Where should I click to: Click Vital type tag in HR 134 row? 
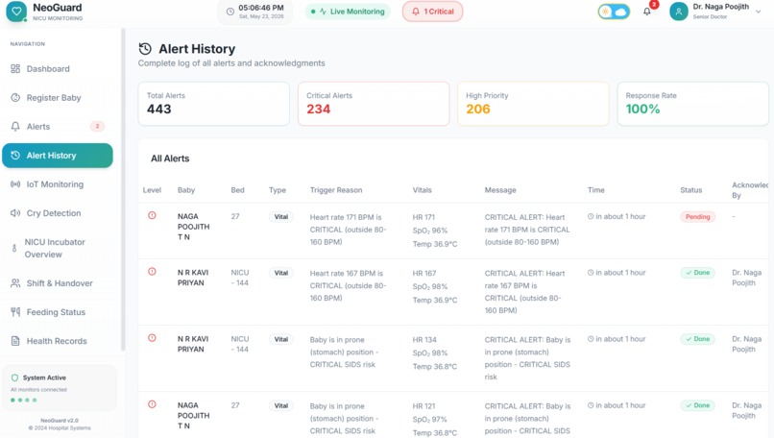click(280, 339)
